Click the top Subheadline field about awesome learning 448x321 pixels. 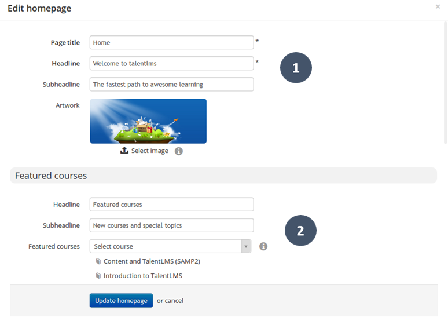171,84
